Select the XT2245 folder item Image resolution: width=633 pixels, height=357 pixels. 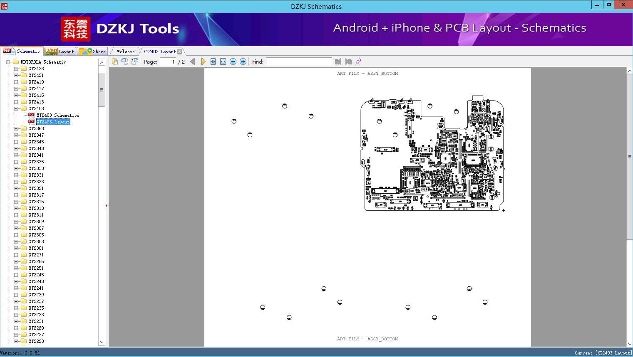(36, 275)
